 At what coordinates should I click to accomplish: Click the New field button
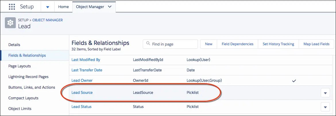pyautogui.click(x=208, y=44)
